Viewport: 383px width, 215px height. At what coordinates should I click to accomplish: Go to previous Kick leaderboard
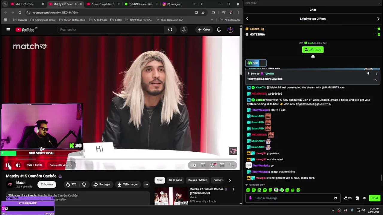(x=247, y=19)
